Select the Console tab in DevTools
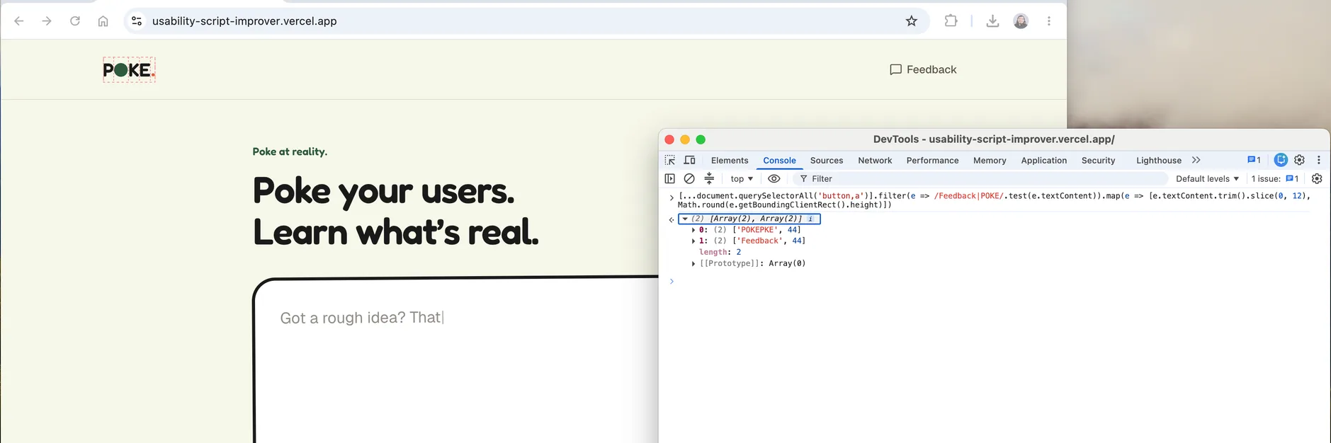 coord(779,161)
